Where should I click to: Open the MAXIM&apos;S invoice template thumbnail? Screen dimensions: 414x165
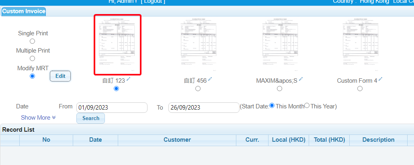click(x=279, y=45)
